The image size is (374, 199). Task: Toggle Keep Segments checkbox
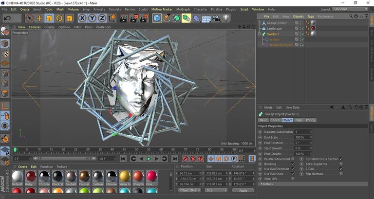[x=341, y=164]
